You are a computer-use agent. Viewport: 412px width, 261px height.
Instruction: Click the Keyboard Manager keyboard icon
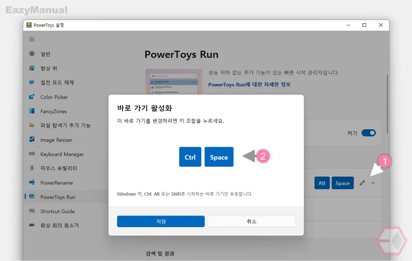point(32,154)
